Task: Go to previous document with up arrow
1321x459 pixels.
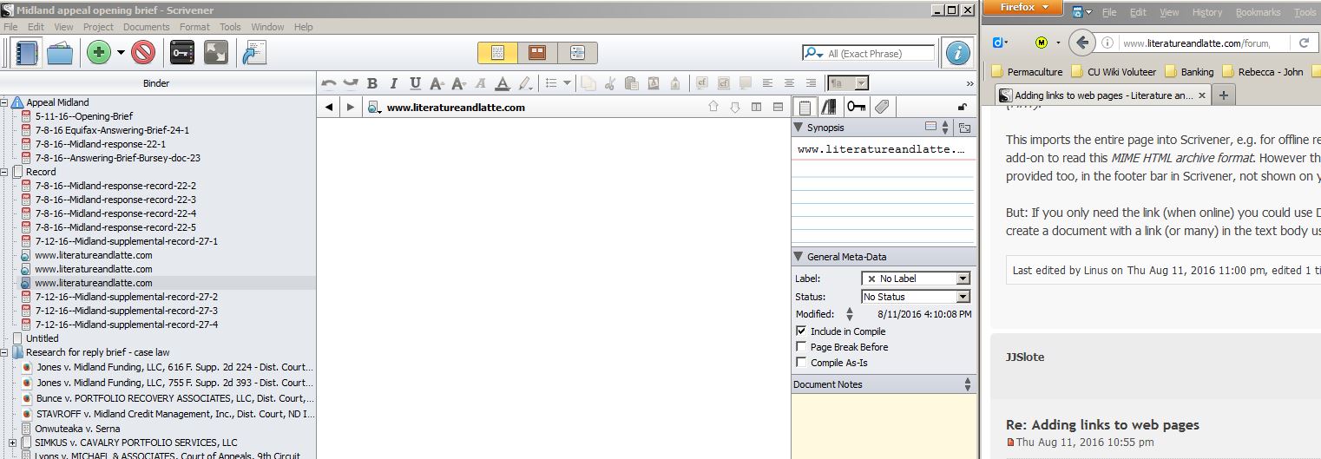Action: [713, 107]
